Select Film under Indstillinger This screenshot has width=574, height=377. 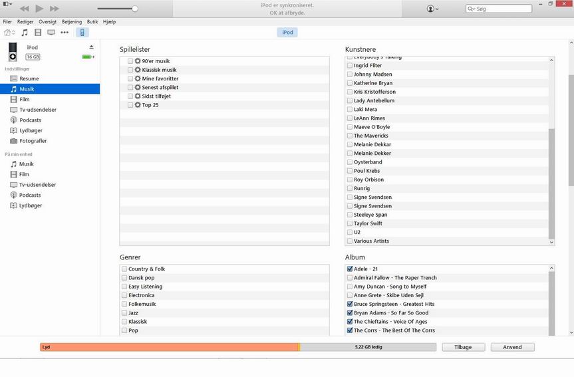[x=50, y=99]
